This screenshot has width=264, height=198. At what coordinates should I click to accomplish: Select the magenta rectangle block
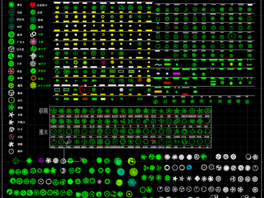(177, 74)
